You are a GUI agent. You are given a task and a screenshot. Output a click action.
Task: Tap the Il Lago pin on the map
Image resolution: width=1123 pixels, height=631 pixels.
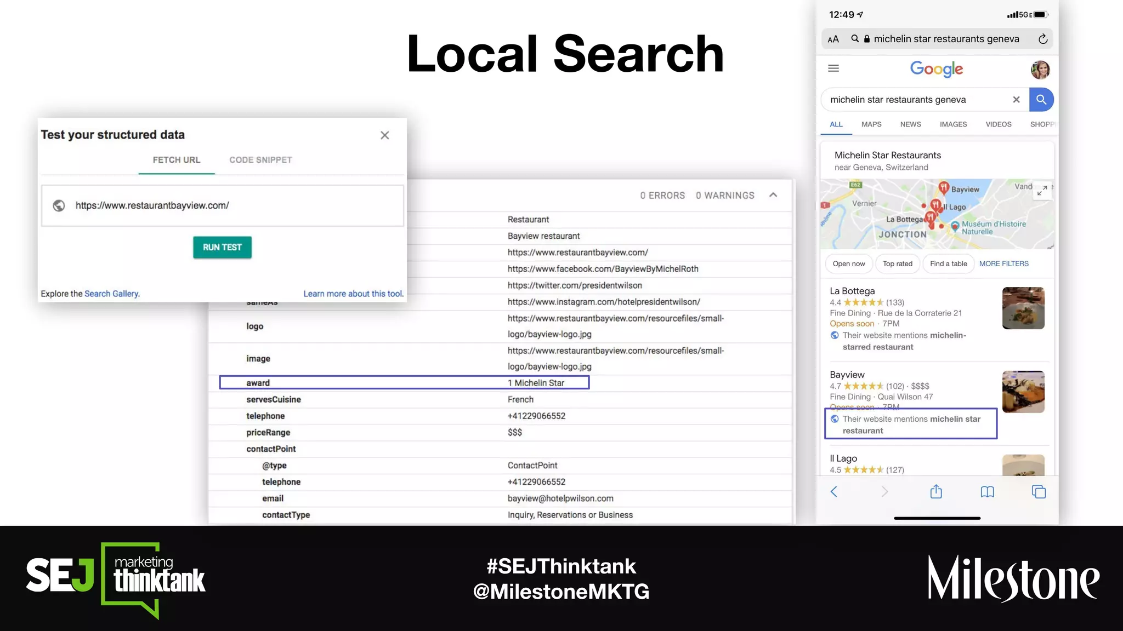[936, 206]
